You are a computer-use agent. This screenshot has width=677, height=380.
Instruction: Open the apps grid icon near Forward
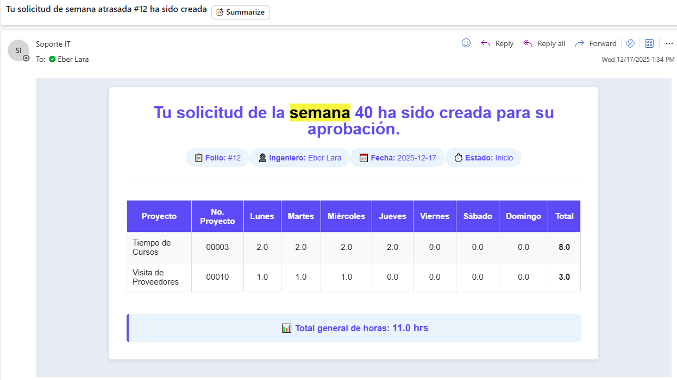click(649, 43)
